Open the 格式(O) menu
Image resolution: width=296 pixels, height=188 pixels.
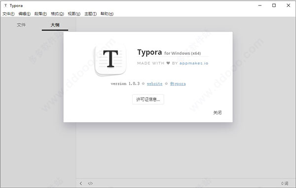click(x=57, y=14)
